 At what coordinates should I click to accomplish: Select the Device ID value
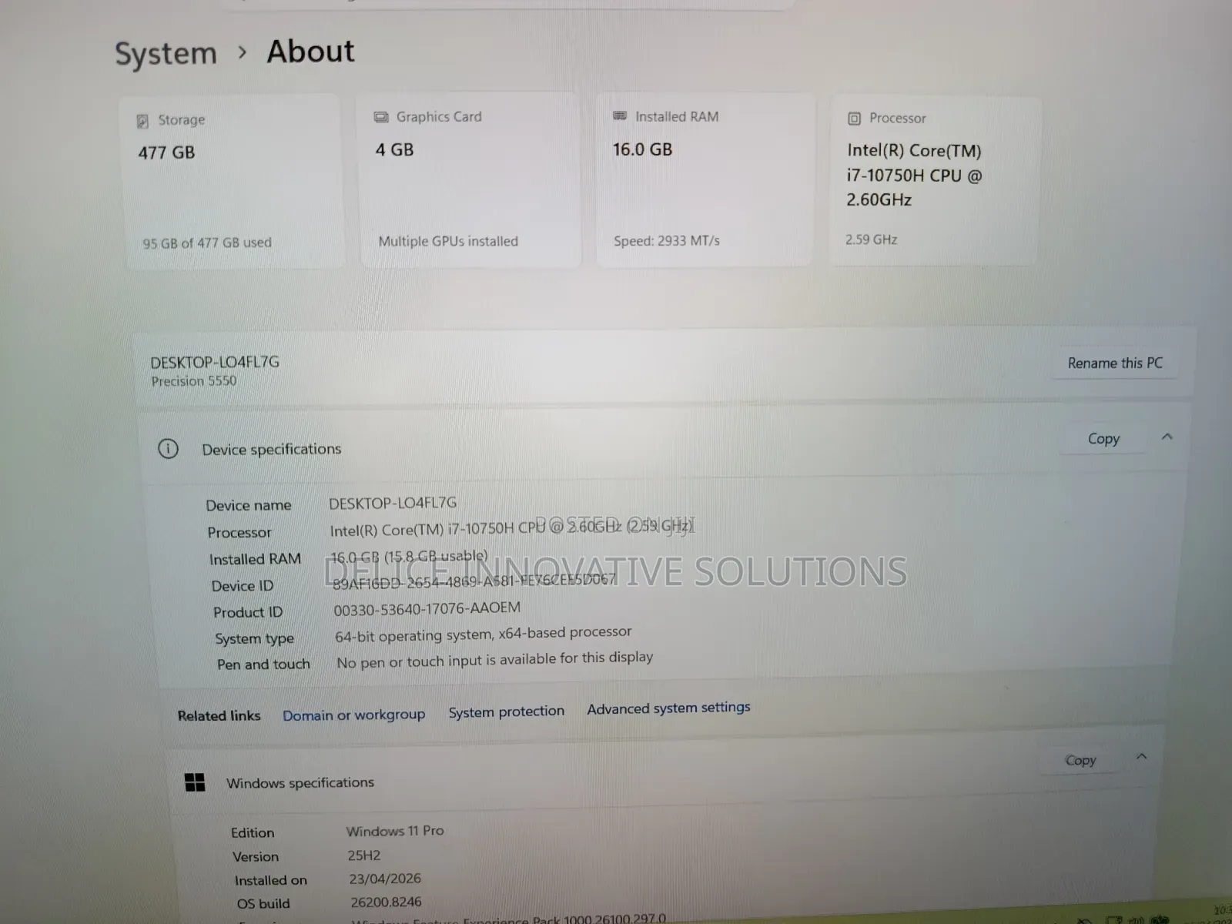[x=474, y=581]
